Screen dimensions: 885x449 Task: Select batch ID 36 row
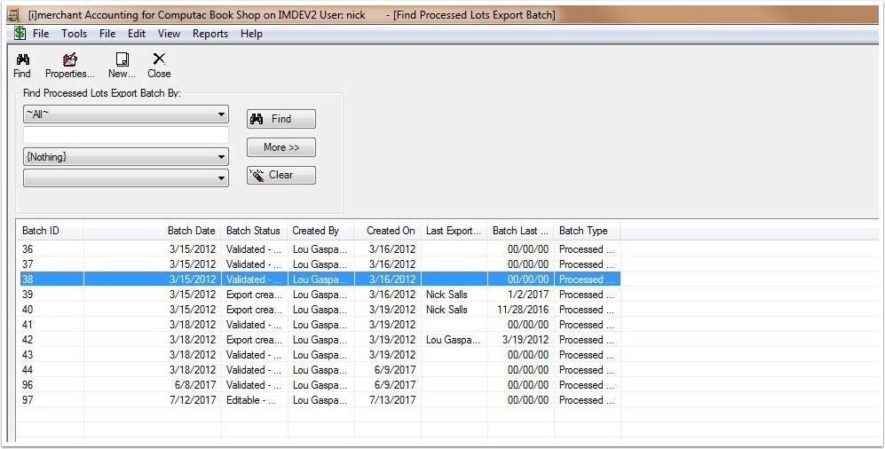coord(320,249)
